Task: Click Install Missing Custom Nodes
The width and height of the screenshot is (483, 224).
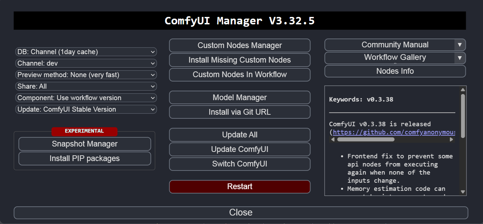Action: [x=240, y=60]
